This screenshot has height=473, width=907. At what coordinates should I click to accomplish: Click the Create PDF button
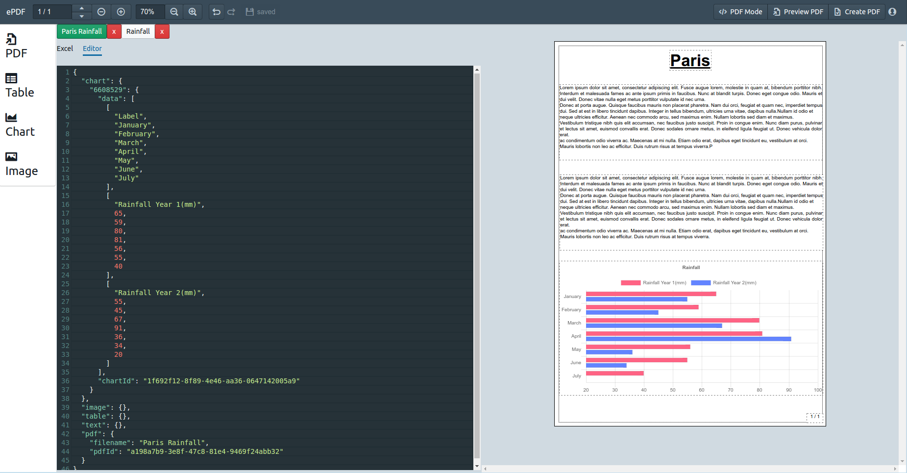tap(857, 12)
